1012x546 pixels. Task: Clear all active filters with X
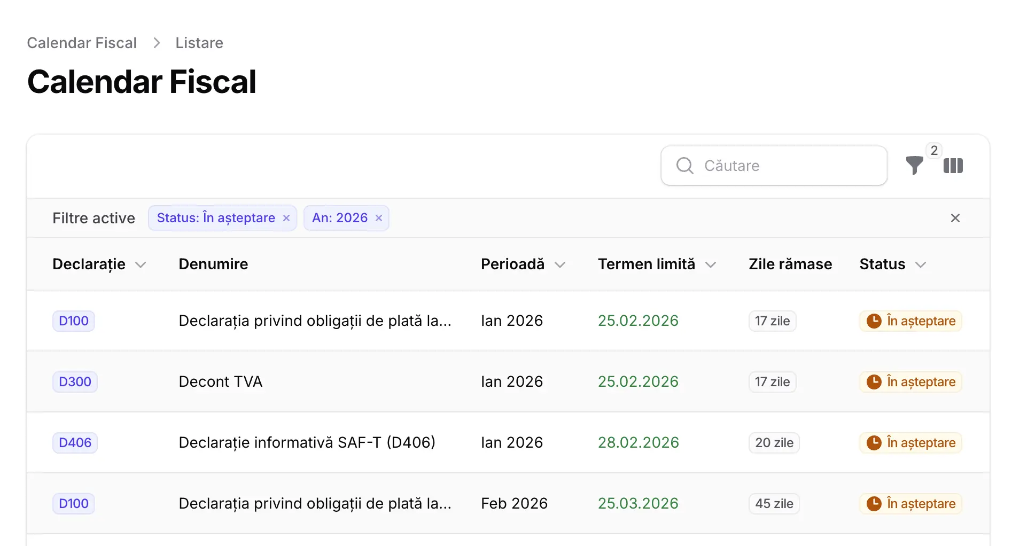point(955,218)
